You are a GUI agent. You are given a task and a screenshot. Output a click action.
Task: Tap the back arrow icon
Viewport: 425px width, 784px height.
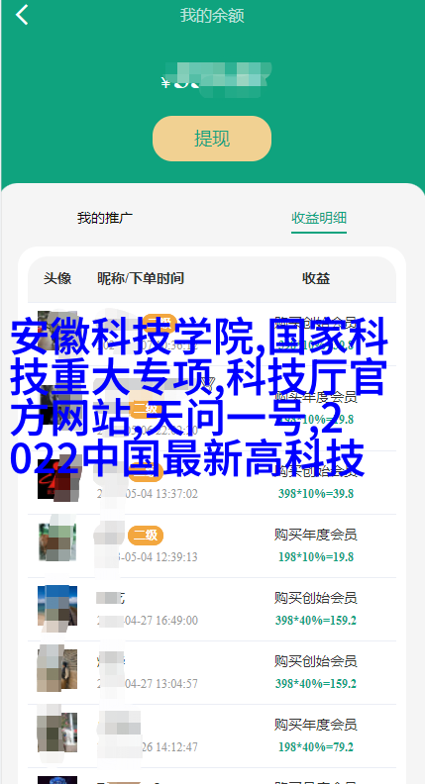22,15
